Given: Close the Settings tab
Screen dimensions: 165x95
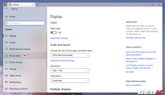Looking at the screenshot, I should click(x=33, y=5).
